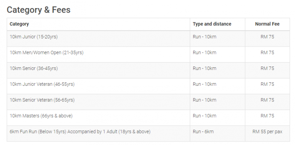295x145 pixels.
Task: Click the Type and distance column header
Action: (x=212, y=24)
